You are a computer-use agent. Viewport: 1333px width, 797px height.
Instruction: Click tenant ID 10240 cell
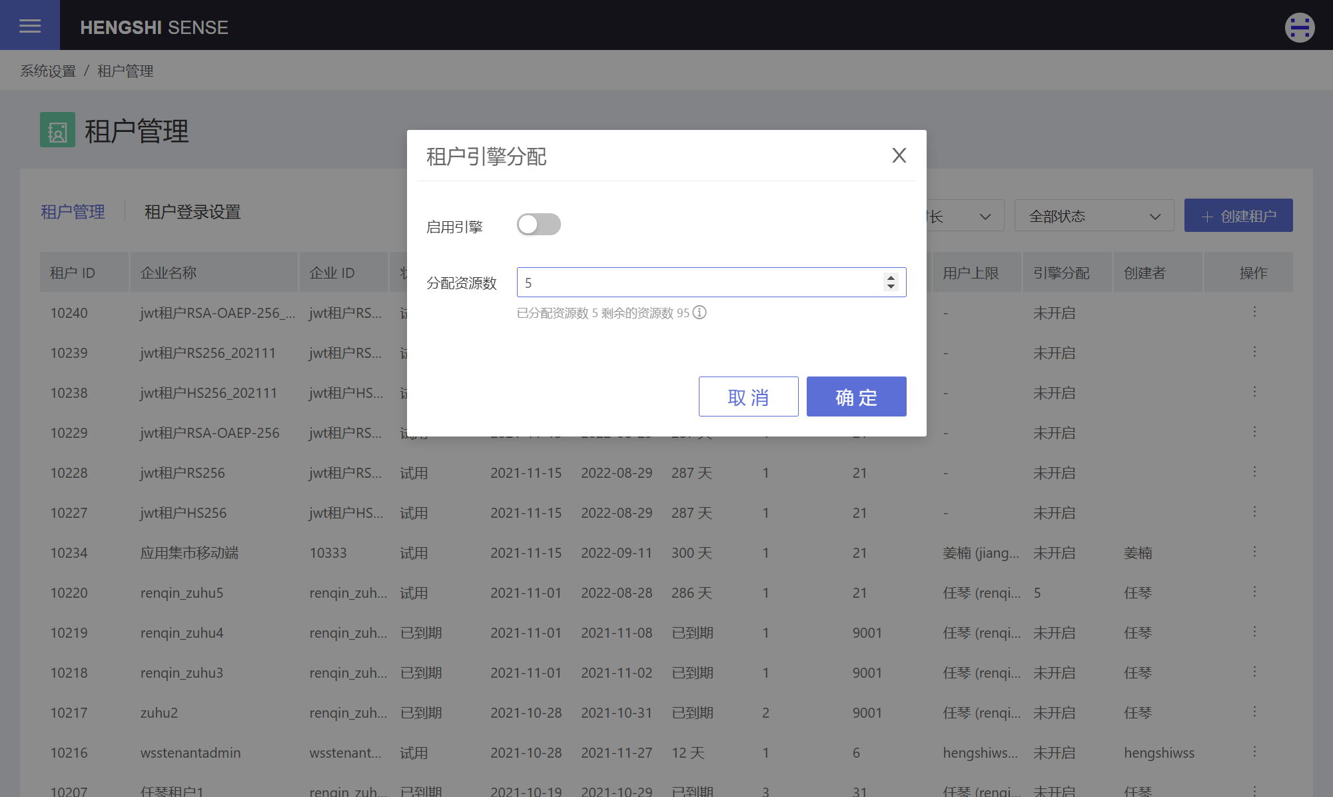point(69,313)
